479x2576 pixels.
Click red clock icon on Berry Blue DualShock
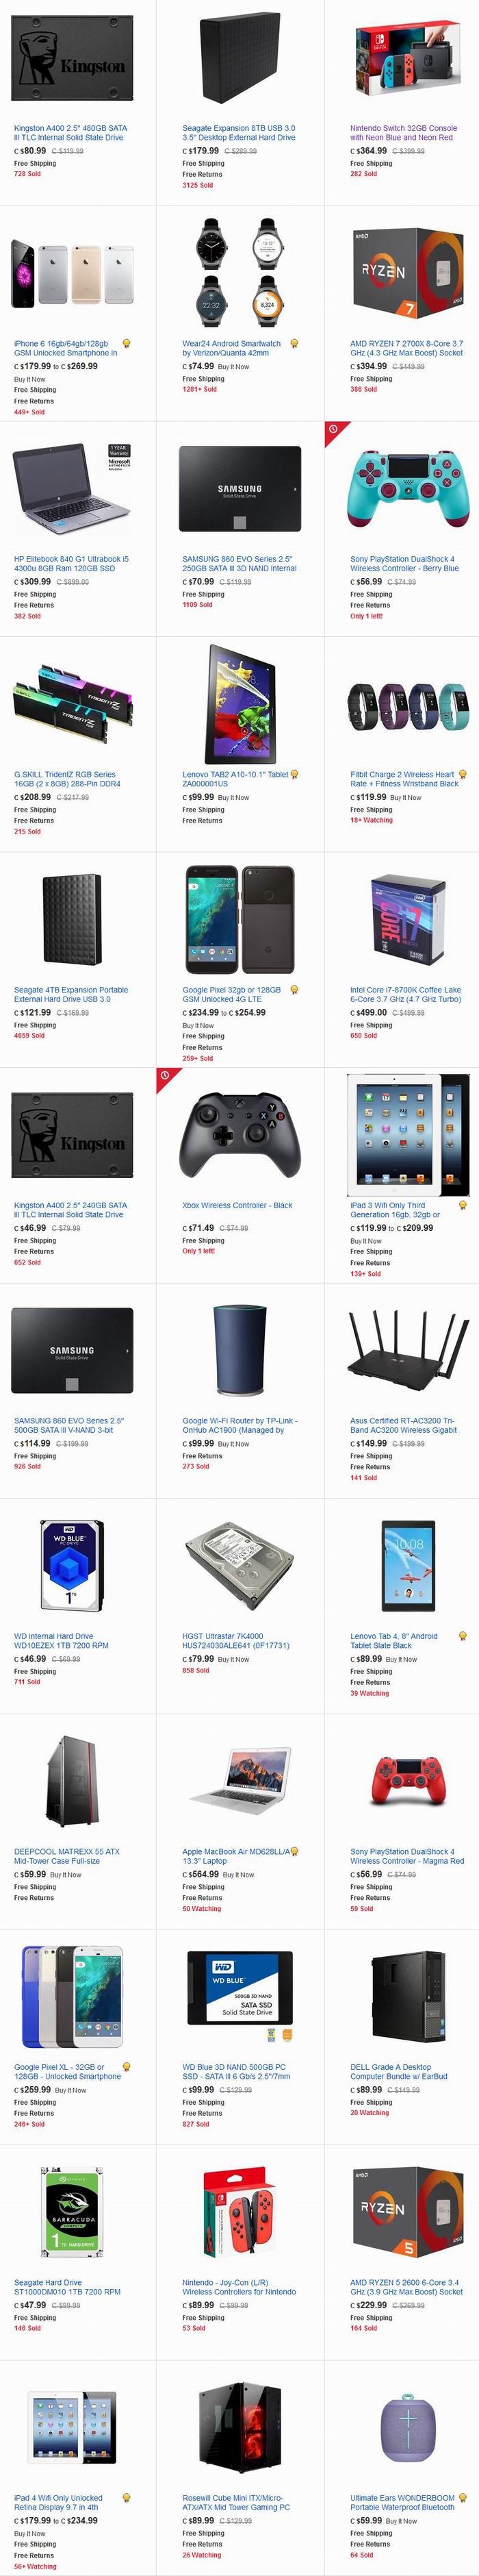click(x=333, y=429)
